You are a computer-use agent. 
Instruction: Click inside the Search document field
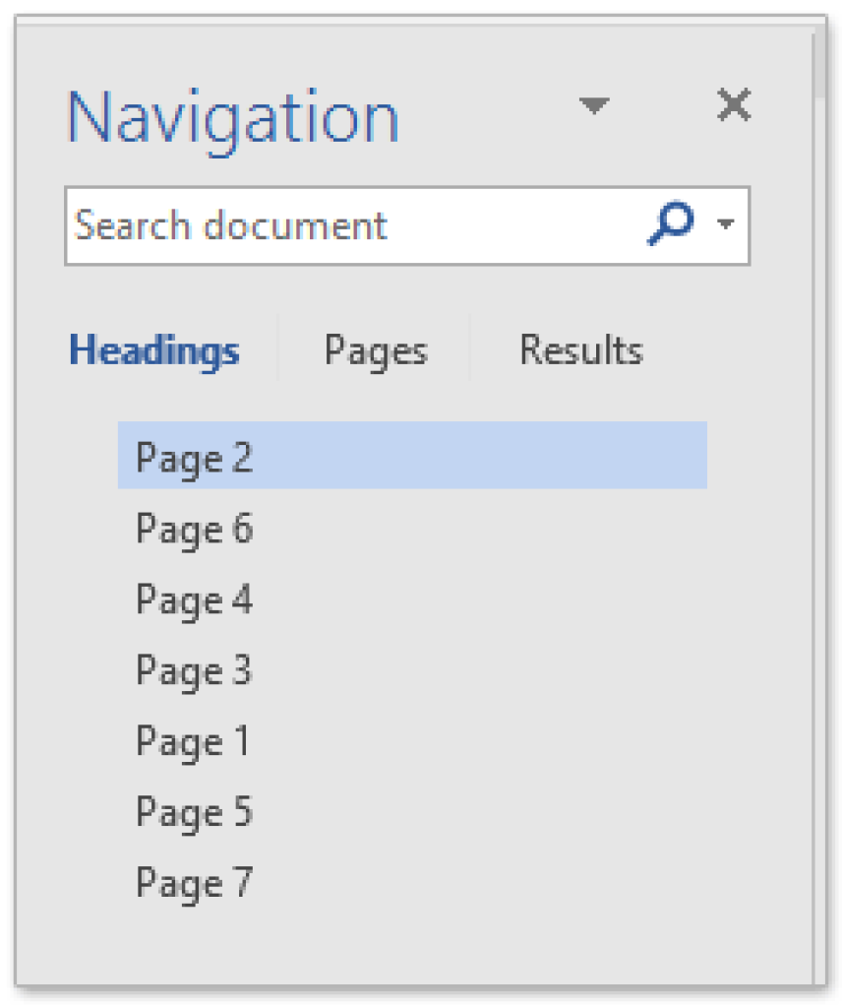tap(295, 225)
